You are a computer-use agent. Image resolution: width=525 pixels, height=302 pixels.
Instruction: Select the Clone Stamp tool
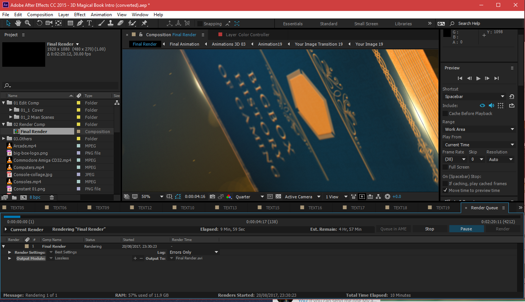[111, 23]
